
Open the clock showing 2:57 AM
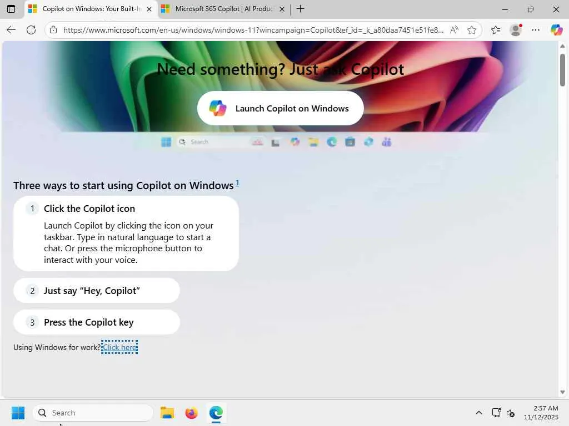541,413
